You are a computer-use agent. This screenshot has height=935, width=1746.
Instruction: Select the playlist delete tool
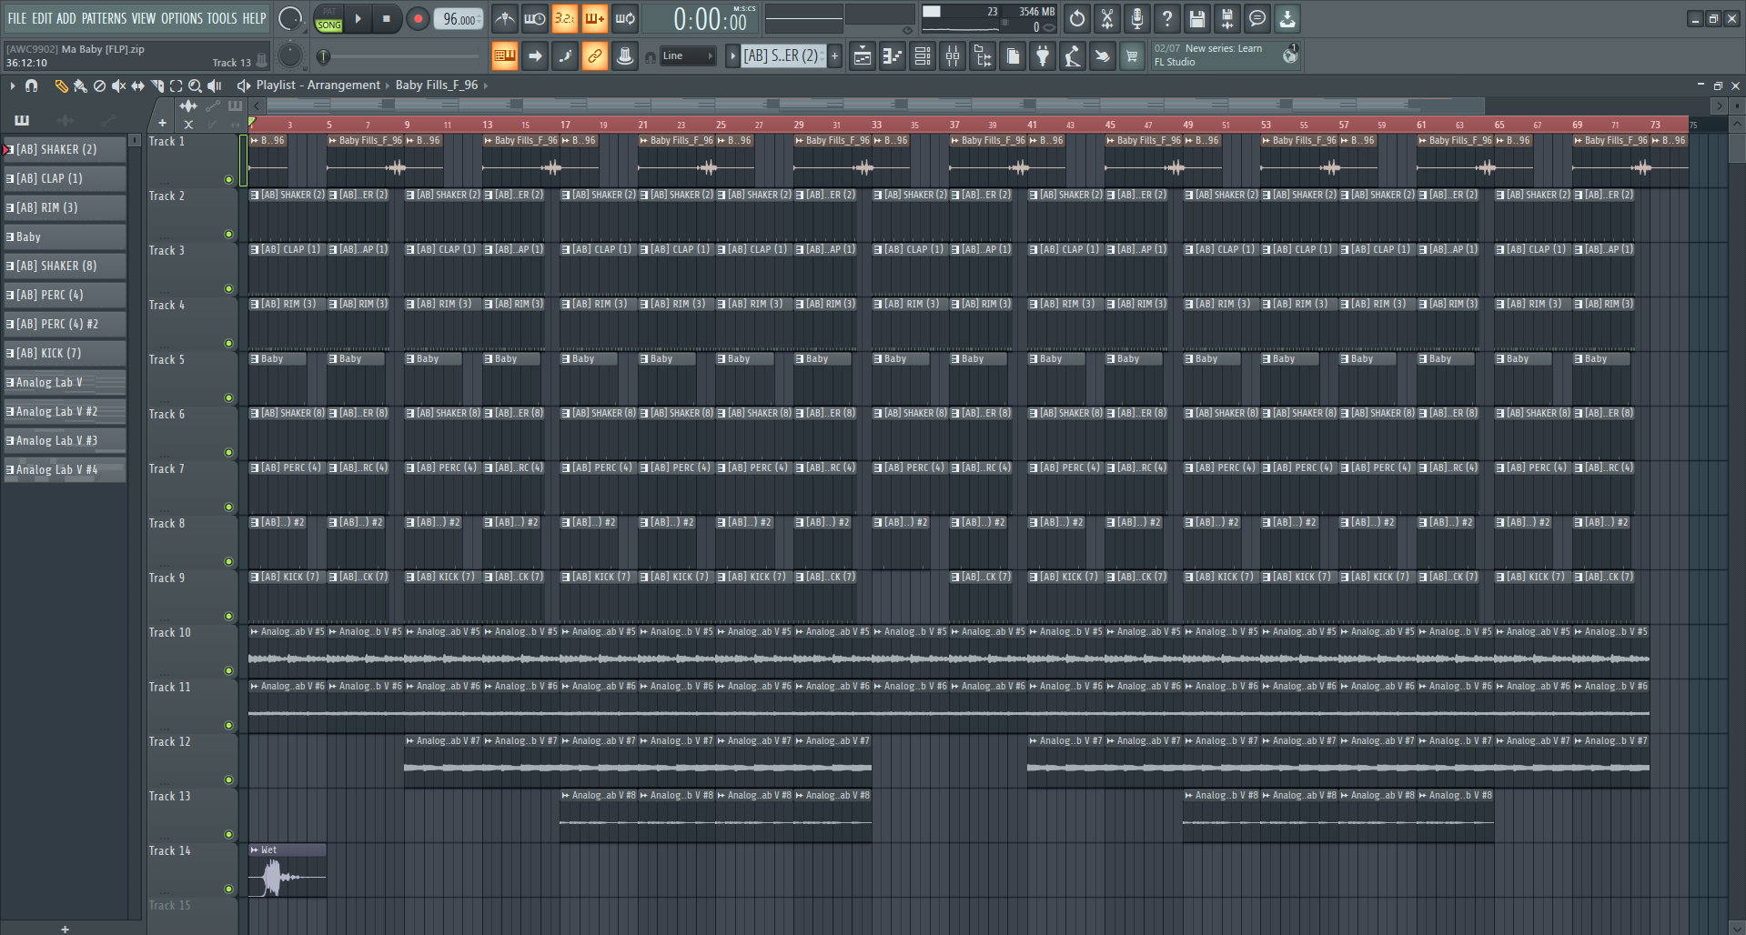pyautogui.click(x=99, y=85)
